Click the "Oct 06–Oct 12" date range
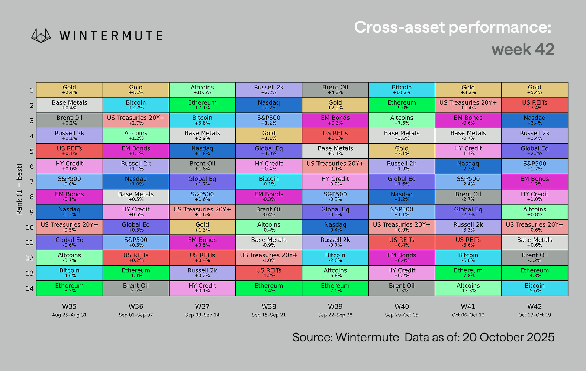The width and height of the screenshot is (586, 371). [x=468, y=315]
